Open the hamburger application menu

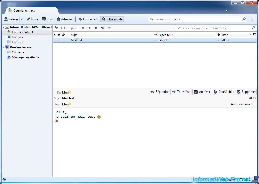tap(253, 19)
